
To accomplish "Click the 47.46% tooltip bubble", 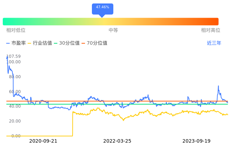I will (102, 7).
